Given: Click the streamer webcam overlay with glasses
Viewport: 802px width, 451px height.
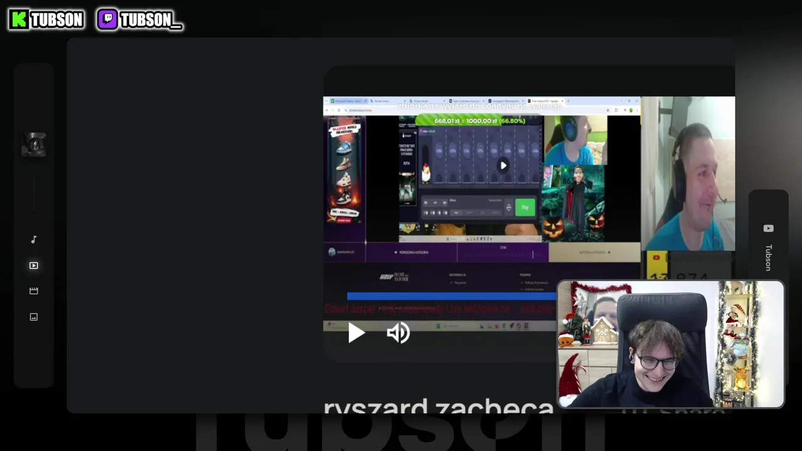Looking at the screenshot, I should pyautogui.click(x=670, y=344).
